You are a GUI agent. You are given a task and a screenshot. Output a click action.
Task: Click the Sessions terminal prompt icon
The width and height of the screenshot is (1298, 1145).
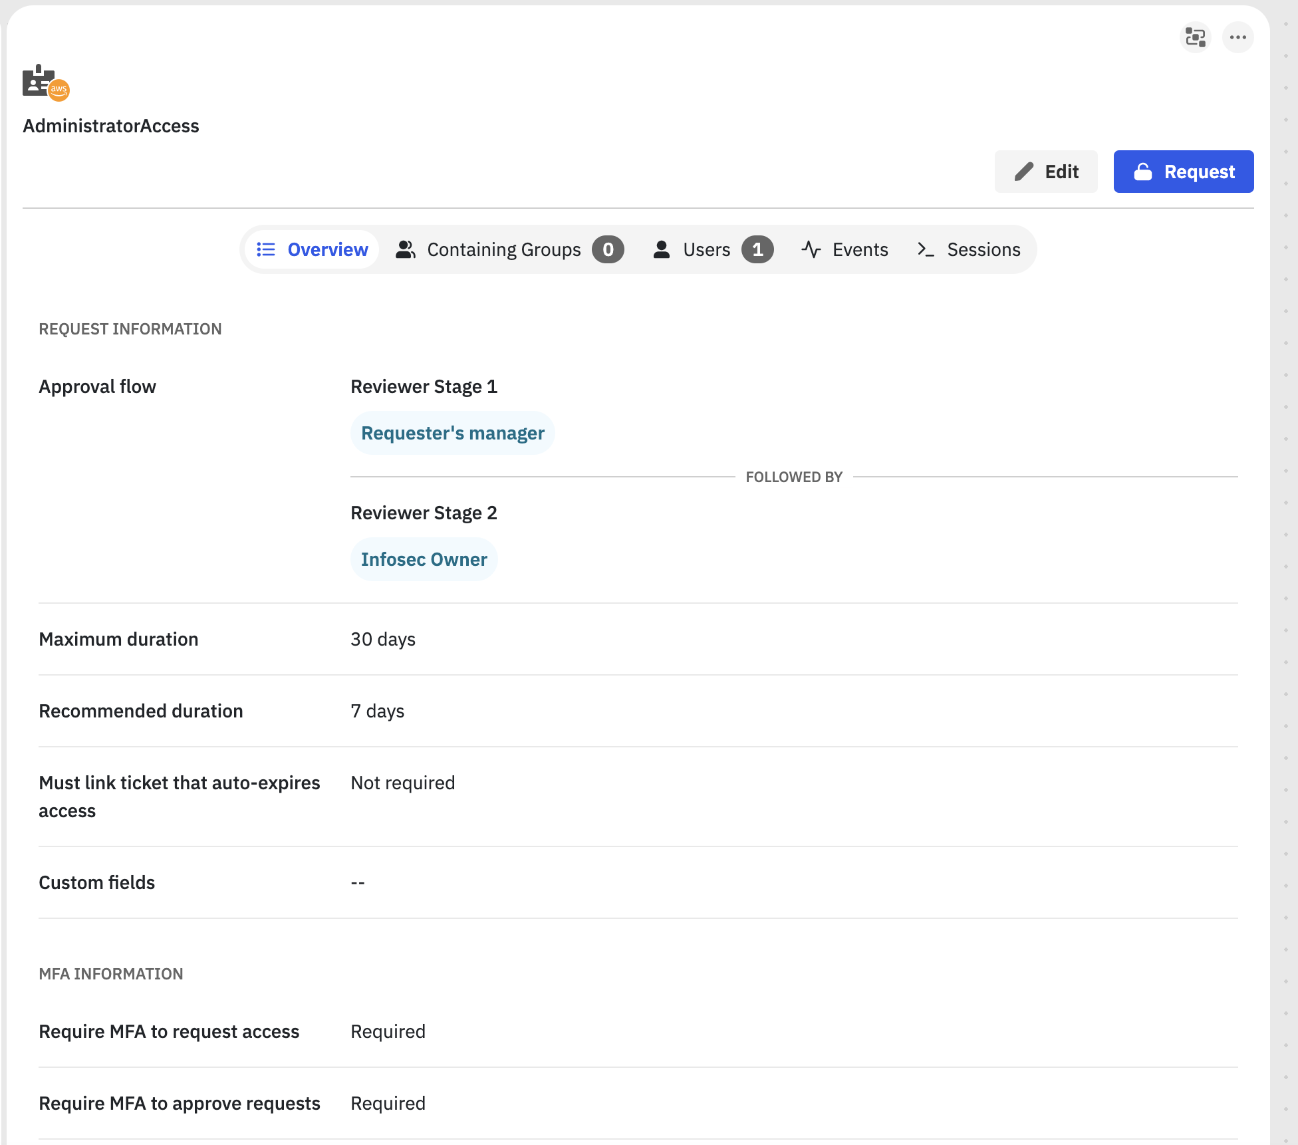pyautogui.click(x=925, y=249)
